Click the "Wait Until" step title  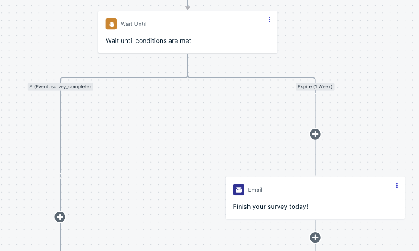[x=133, y=24]
